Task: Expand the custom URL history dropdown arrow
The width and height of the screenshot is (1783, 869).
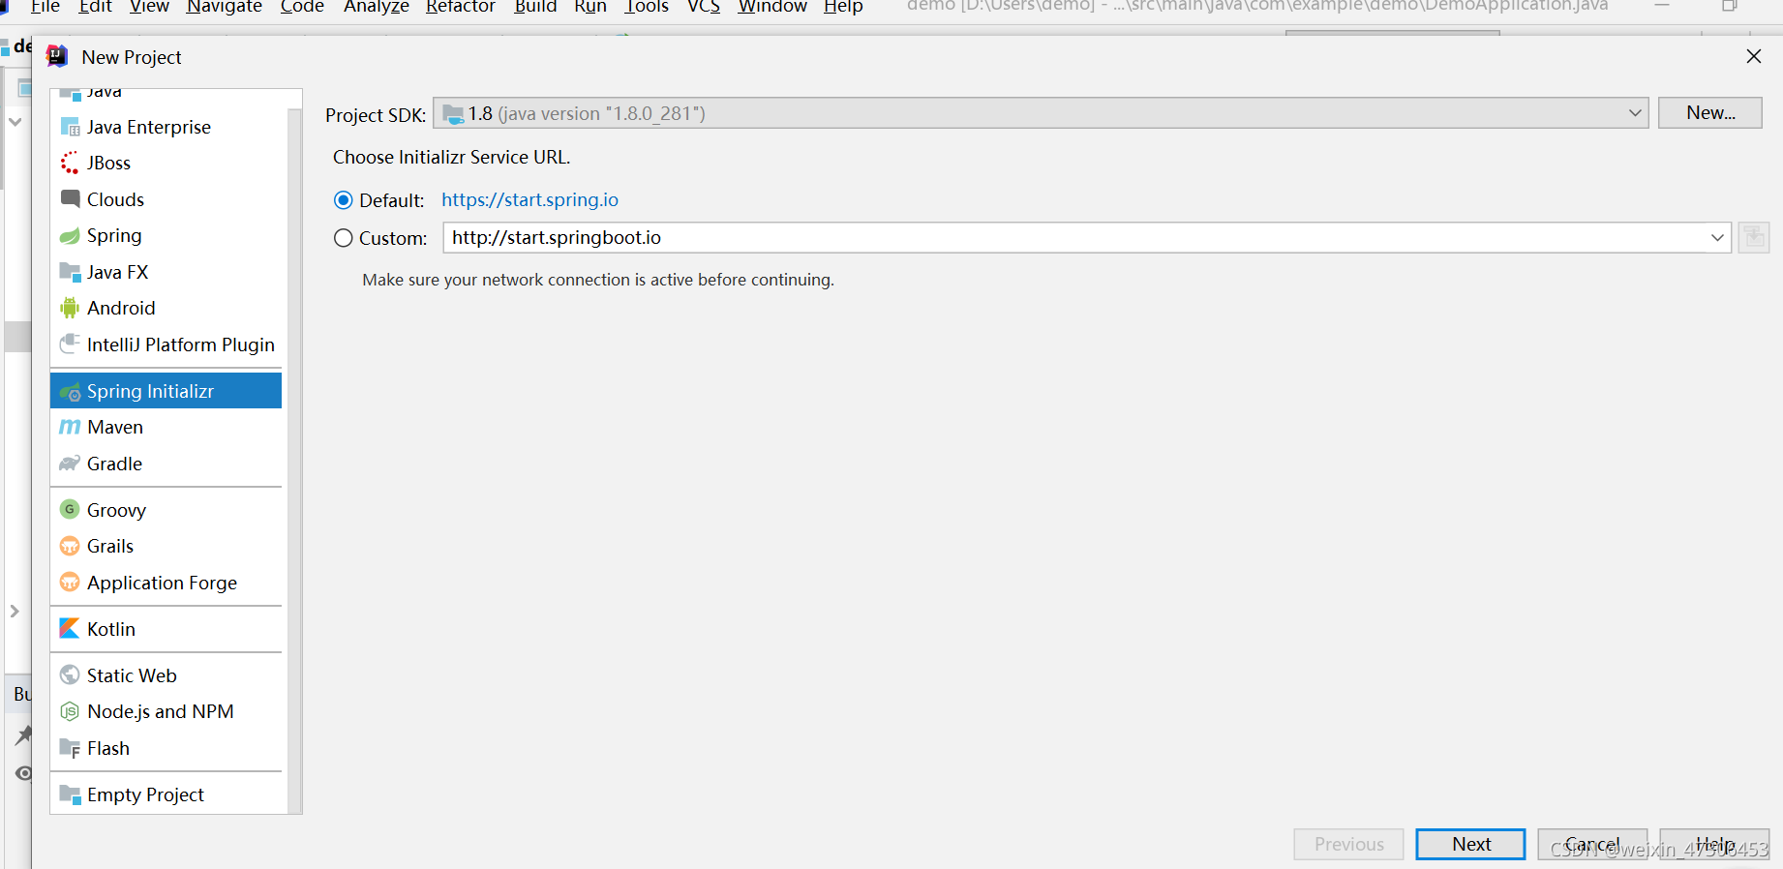Action: [1717, 237]
